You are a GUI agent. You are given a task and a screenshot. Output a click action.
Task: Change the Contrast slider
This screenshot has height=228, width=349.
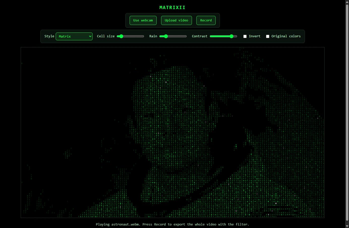[x=223, y=36]
